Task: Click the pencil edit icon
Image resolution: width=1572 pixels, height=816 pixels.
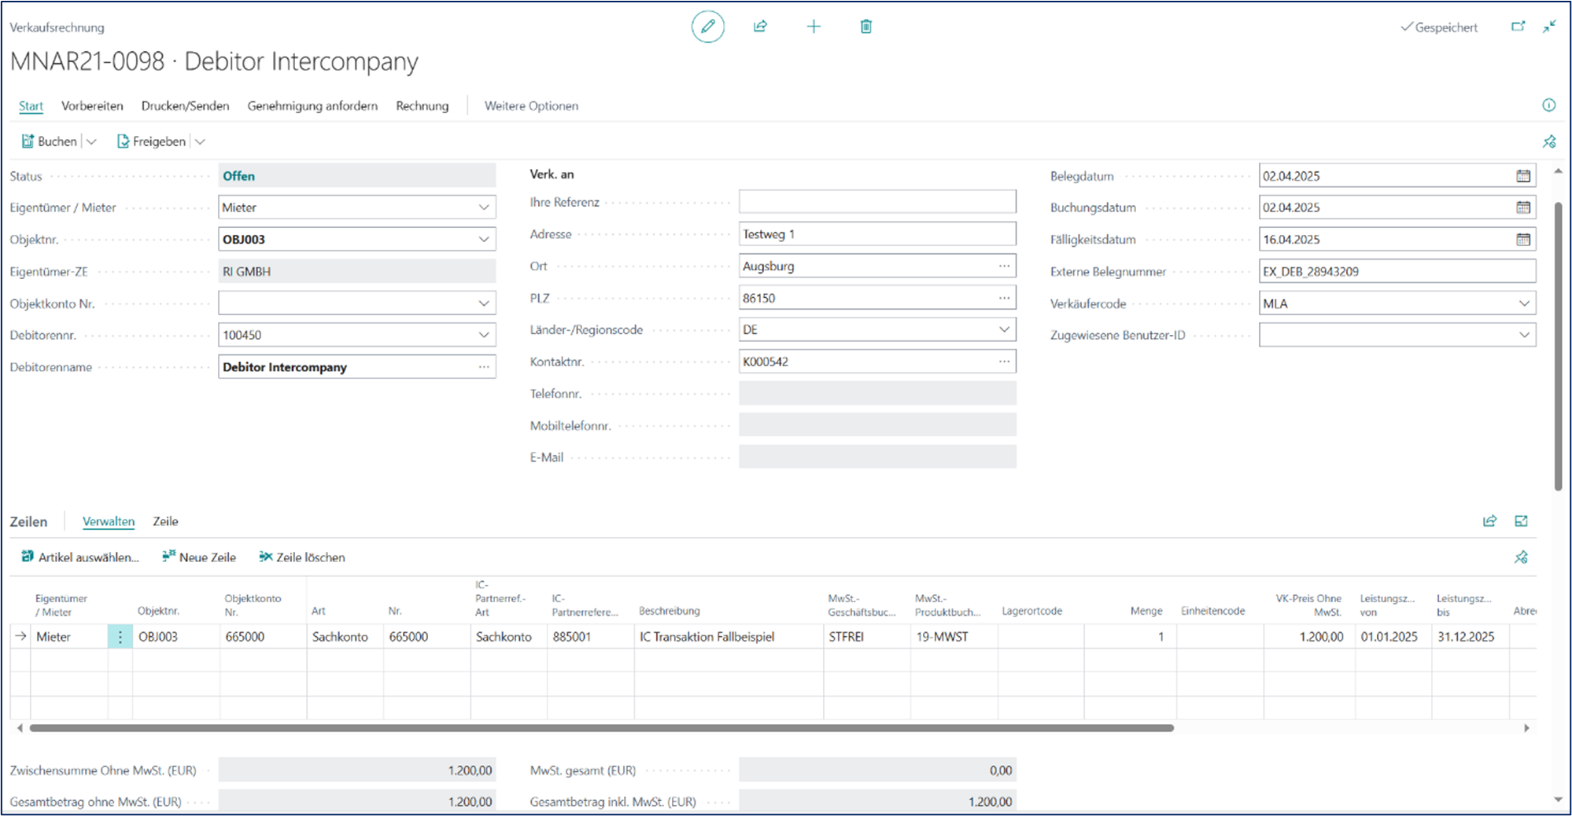Action: pyautogui.click(x=707, y=27)
